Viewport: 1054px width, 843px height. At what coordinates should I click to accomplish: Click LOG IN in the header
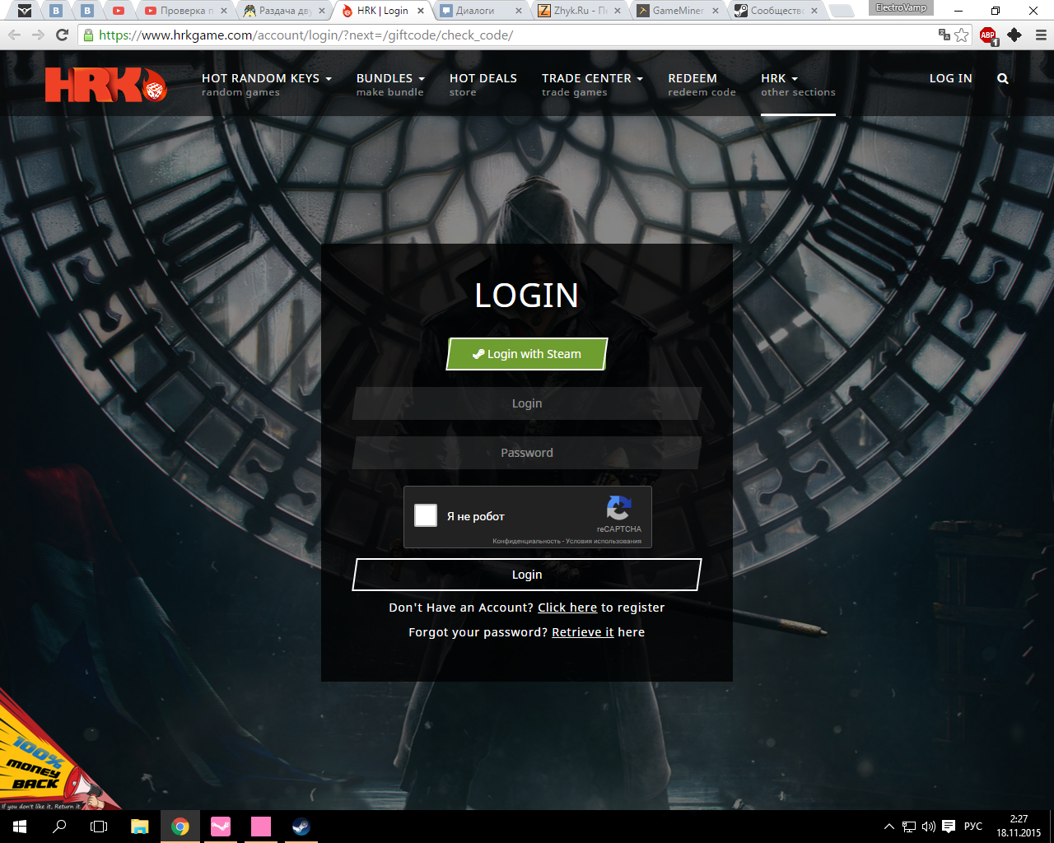tap(950, 79)
